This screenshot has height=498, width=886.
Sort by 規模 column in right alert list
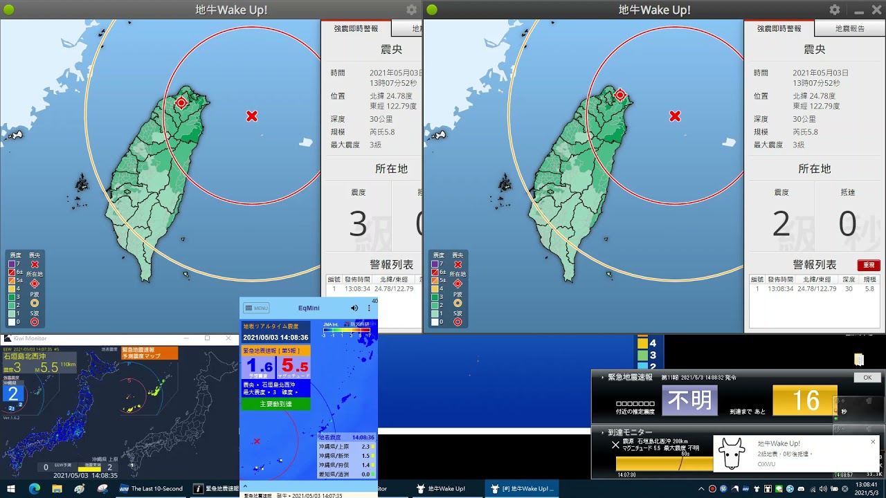pos(869,279)
